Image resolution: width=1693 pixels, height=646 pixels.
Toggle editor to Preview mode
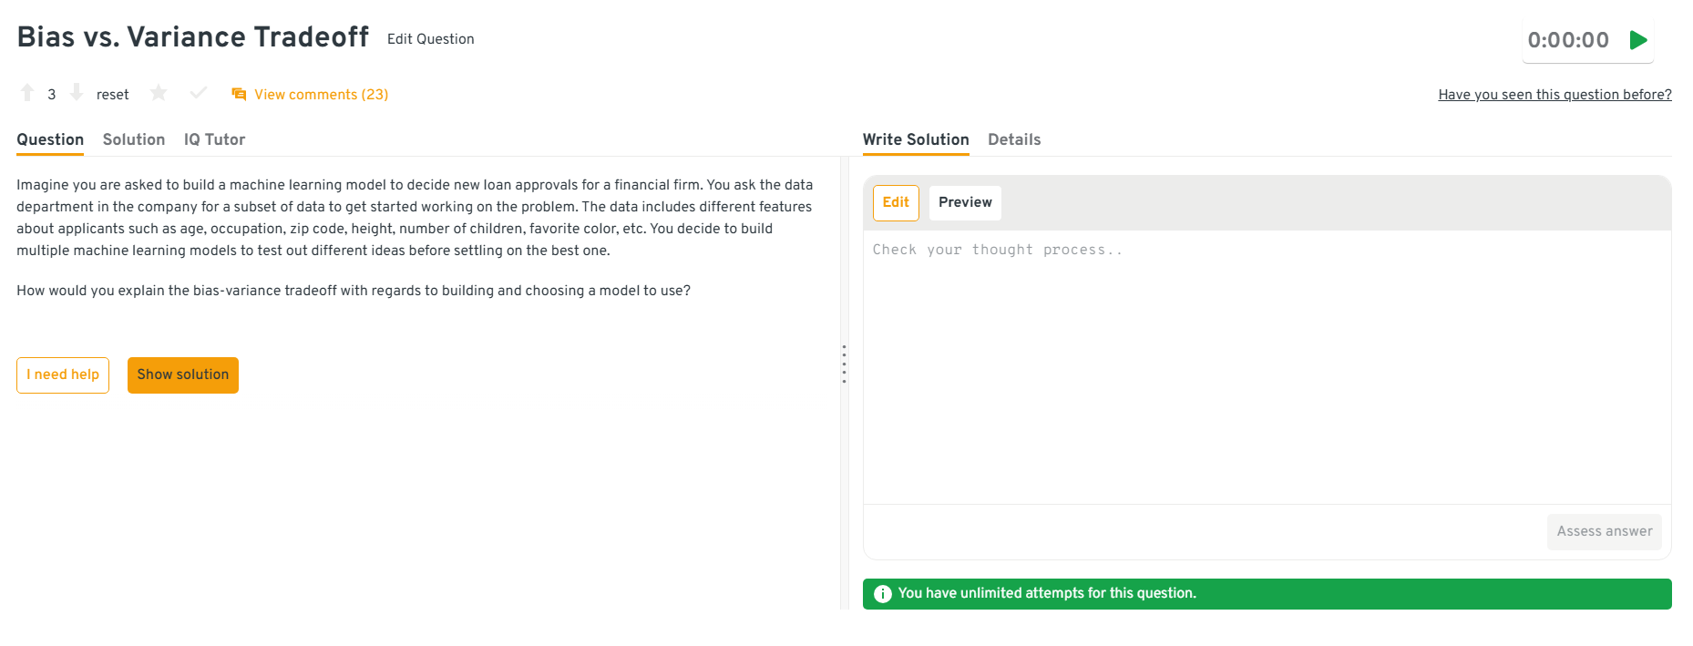coord(965,202)
